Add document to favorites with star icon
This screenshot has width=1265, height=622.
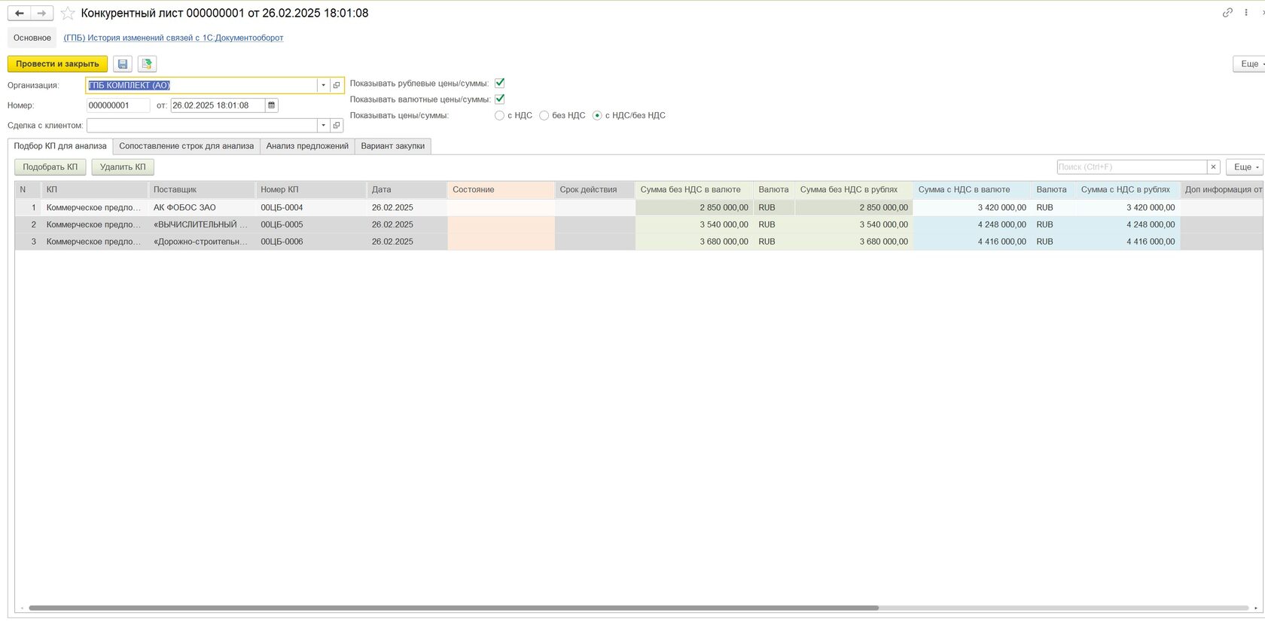(x=68, y=14)
